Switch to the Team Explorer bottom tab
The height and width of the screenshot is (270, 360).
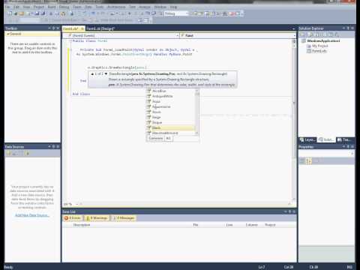tap(344, 139)
